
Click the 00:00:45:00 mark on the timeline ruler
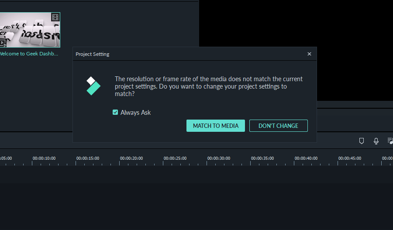[350, 158]
